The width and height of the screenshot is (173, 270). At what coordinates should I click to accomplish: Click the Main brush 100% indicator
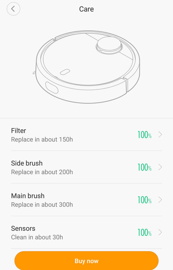coord(144,200)
